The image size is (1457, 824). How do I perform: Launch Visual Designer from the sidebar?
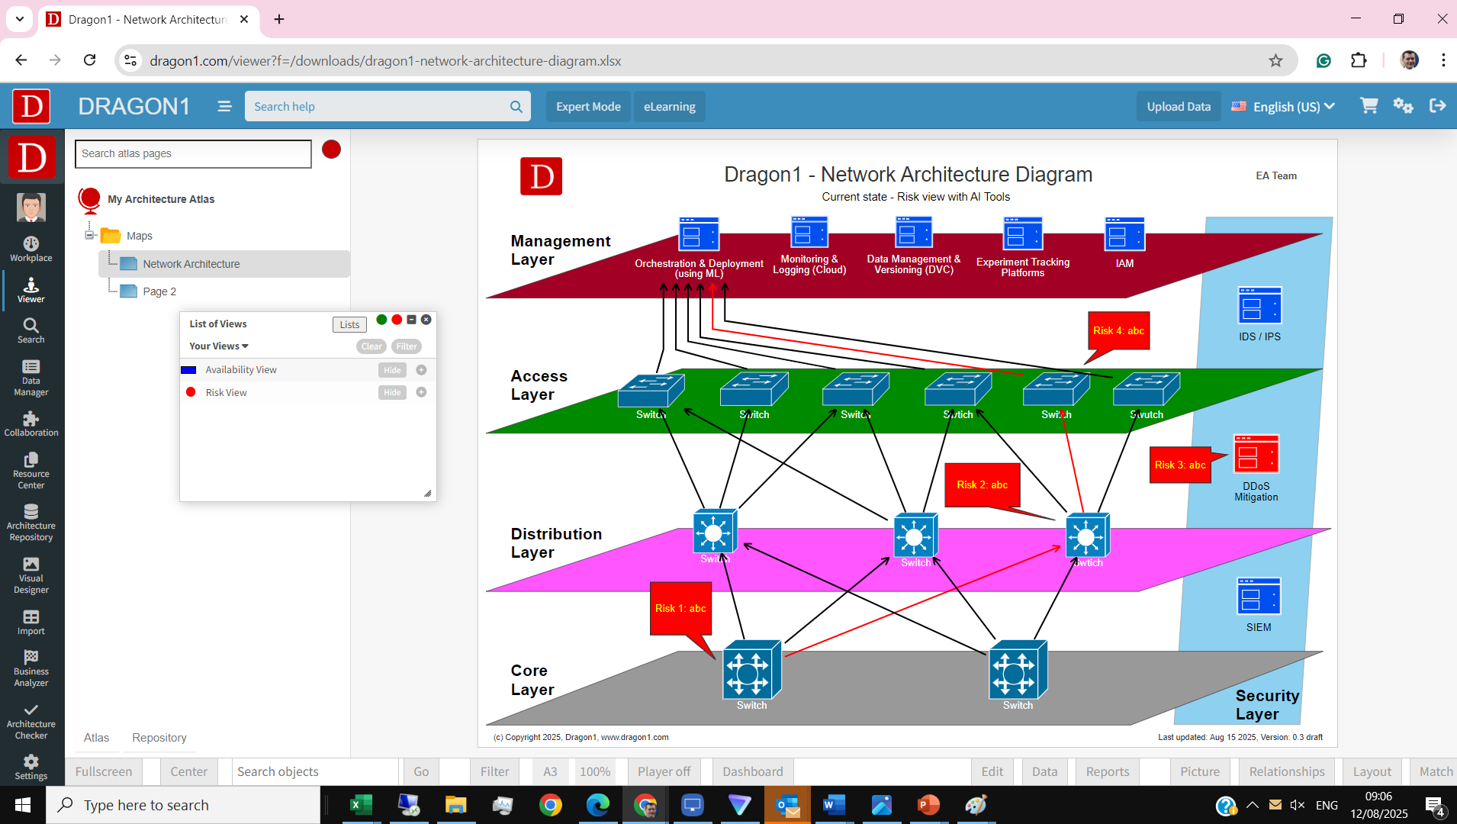point(31,576)
